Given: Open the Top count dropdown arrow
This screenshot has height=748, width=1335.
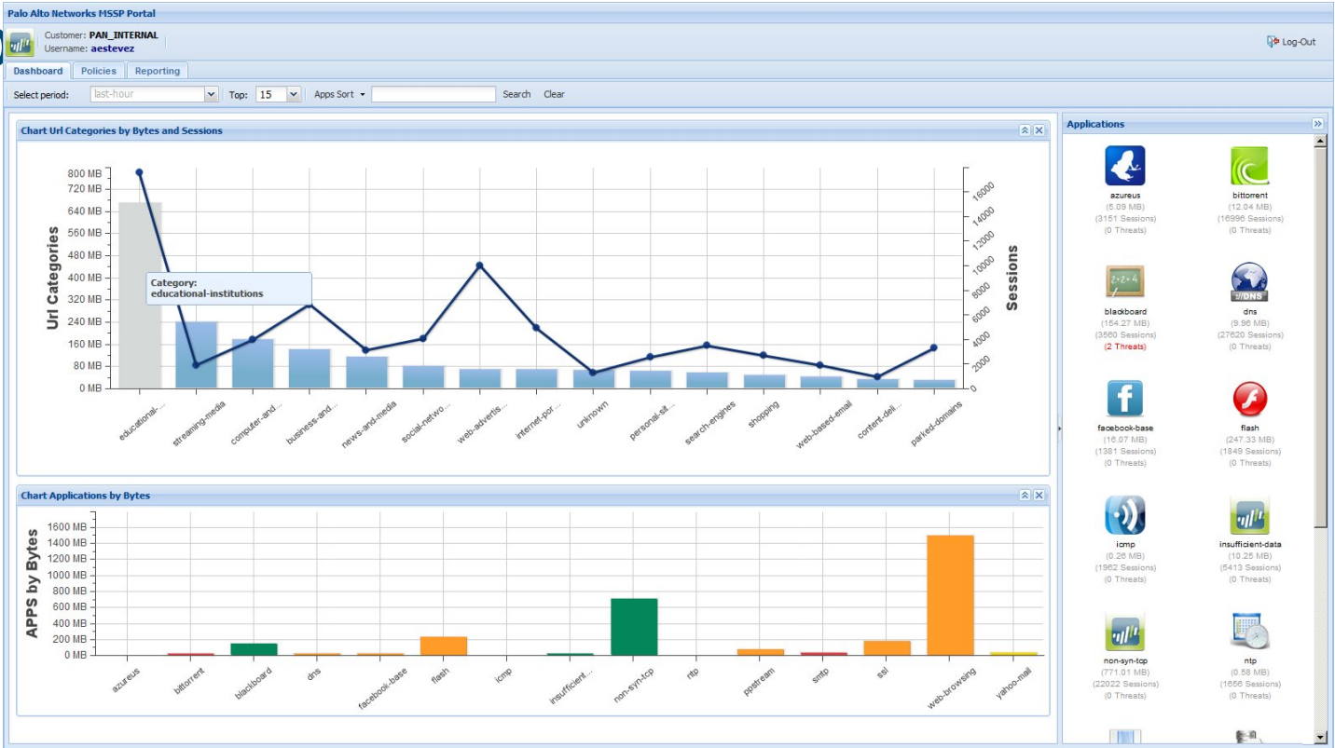Looking at the screenshot, I should 294,94.
